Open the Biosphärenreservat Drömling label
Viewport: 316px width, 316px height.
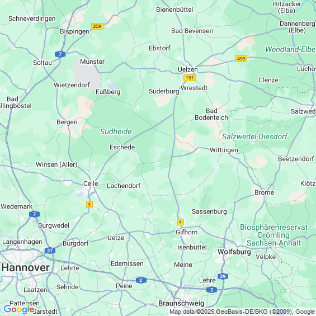273,235
